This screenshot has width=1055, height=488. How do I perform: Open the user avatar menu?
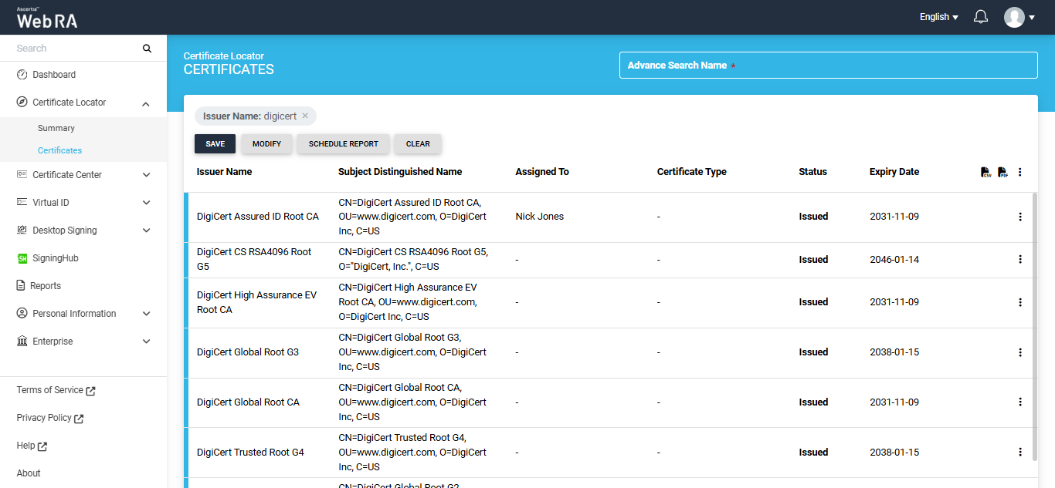(x=1019, y=17)
